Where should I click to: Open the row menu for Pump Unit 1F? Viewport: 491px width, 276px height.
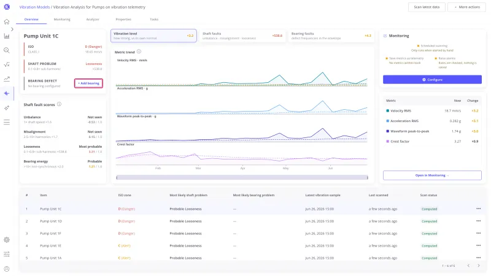[479, 233]
